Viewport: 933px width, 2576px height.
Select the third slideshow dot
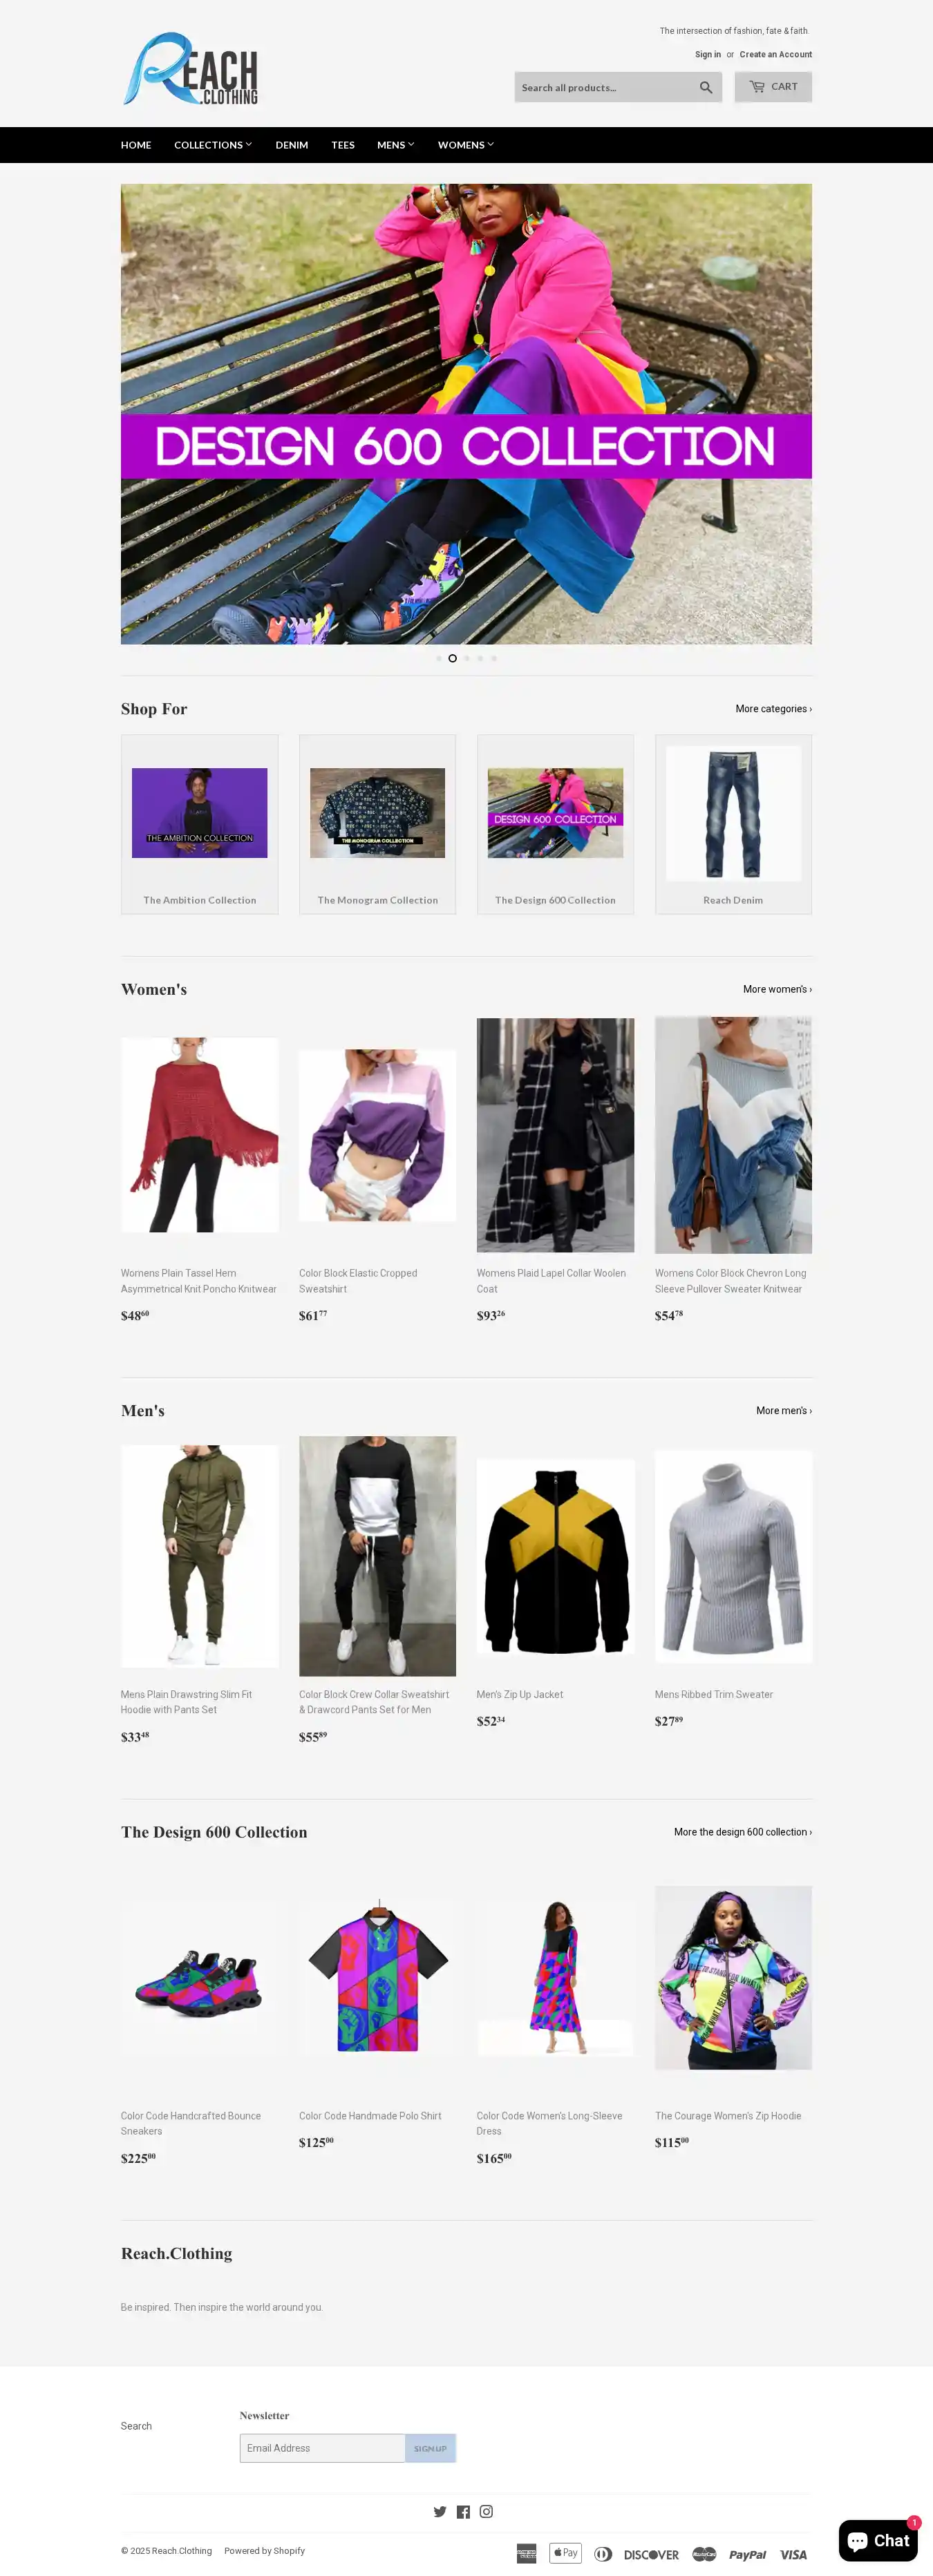[466, 658]
